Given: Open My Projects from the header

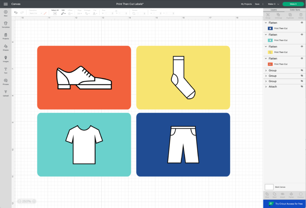Looking at the screenshot, I should [x=246, y=4].
